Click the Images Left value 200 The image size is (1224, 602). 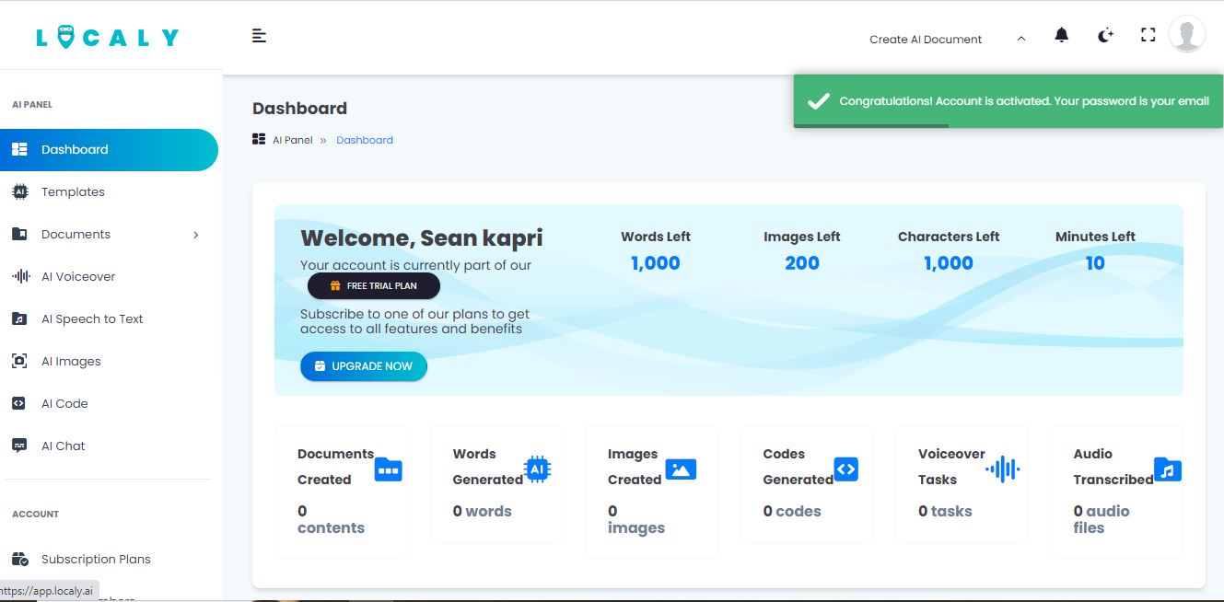(802, 263)
